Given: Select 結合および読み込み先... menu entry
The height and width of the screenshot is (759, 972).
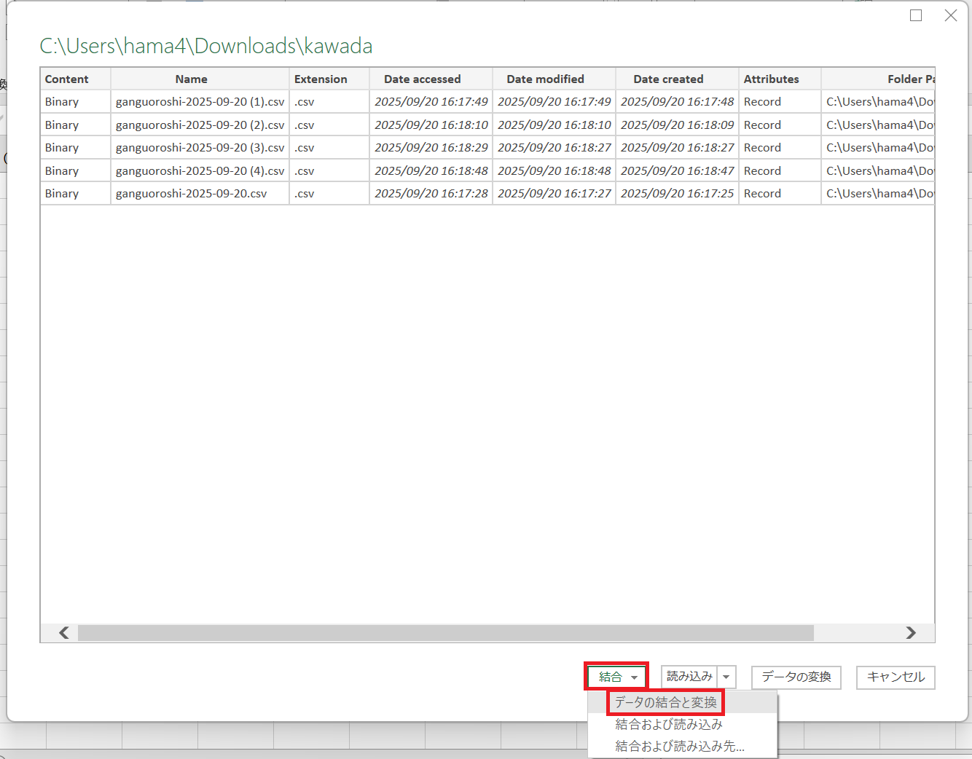Looking at the screenshot, I should click(x=679, y=746).
